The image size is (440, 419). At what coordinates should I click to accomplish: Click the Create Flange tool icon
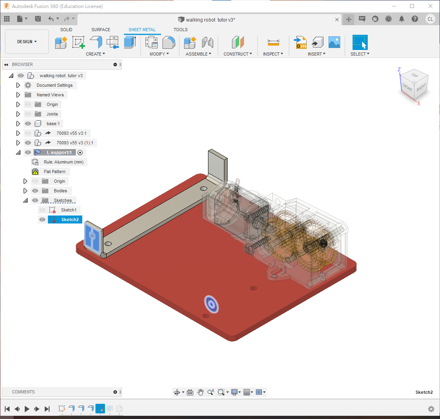click(96, 42)
